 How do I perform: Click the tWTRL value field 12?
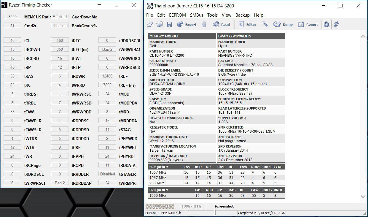[x=12, y=147]
